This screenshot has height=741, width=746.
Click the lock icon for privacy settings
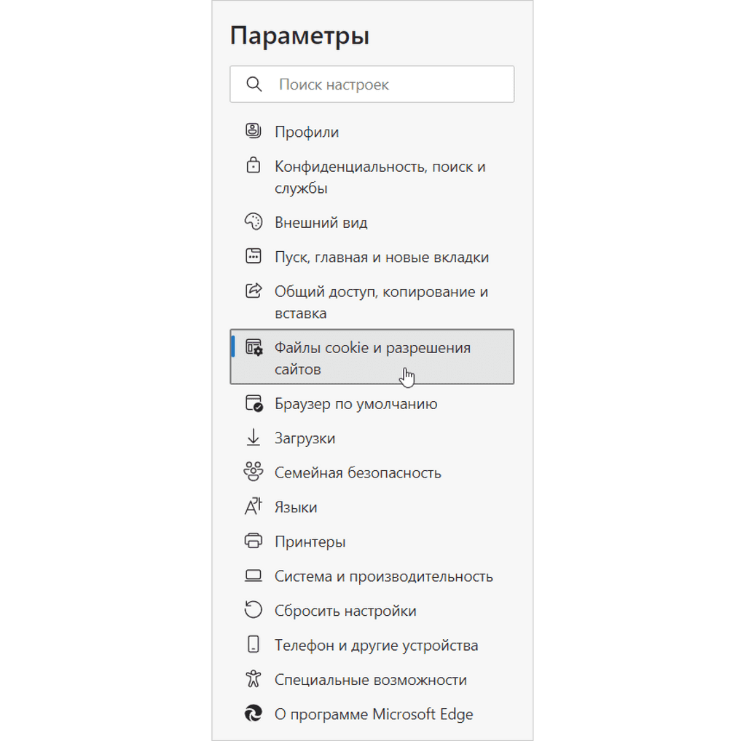pyautogui.click(x=253, y=167)
